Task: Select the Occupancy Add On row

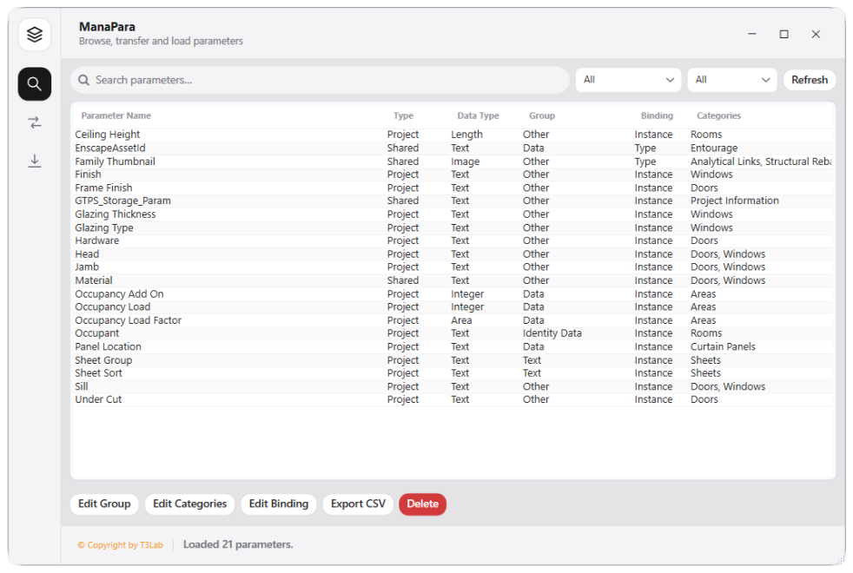Action: pos(453,294)
